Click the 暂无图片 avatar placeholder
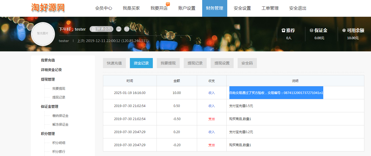The height and width of the screenshot is (156, 371). [43, 34]
